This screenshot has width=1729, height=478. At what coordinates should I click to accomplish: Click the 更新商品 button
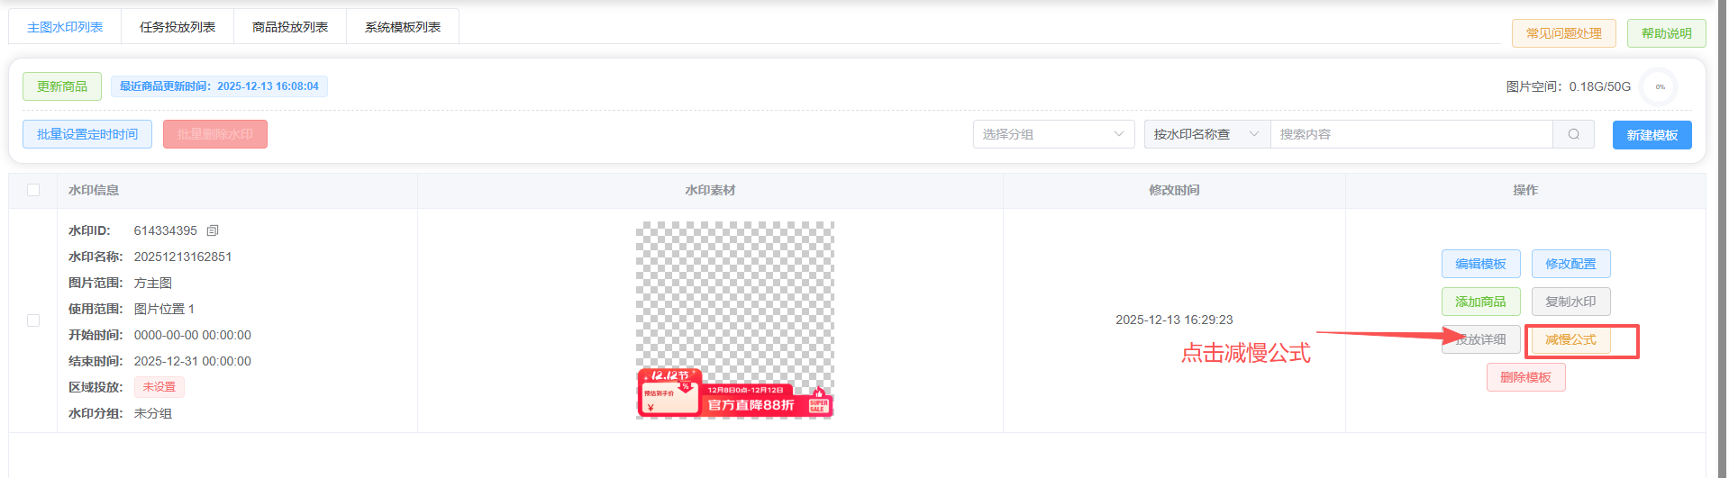62,86
